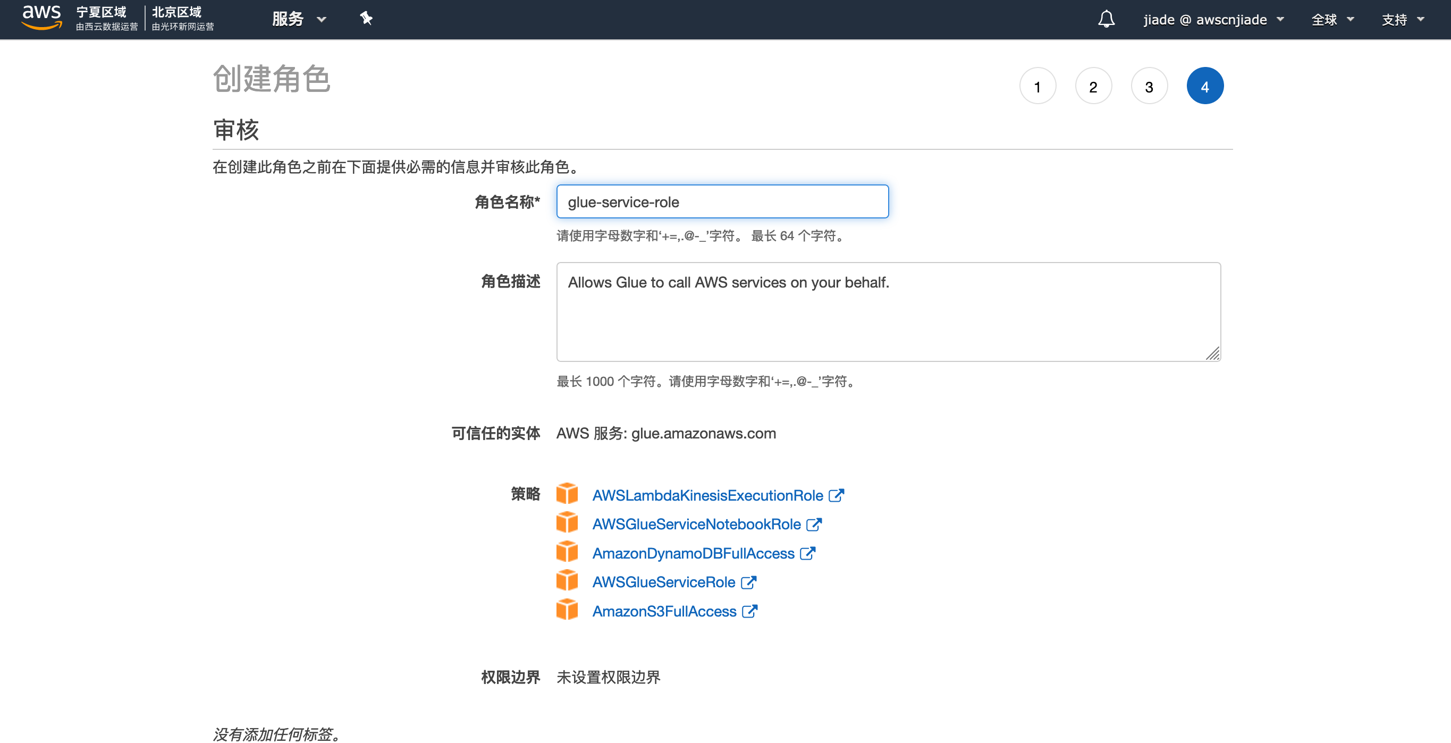Click external link icon beside AmazonS3FullAccess
This screenshot has width=1451, height=743.
pyautogui.click(x=749, y=611)
